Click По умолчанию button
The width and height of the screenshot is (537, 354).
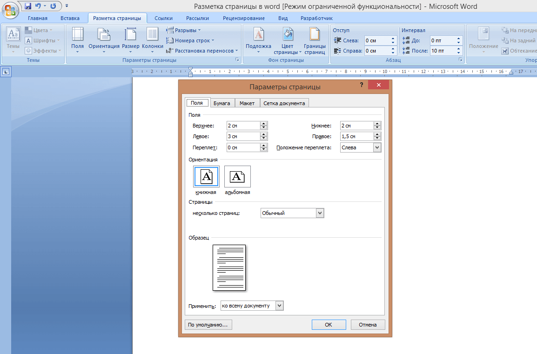click(x=208, y=325)
